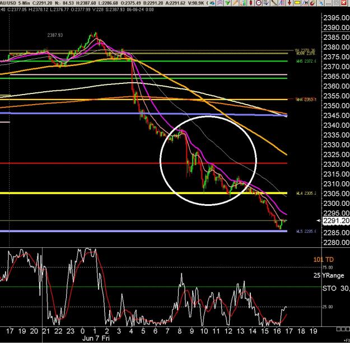350x343 pixels.
Task: Click the red clock timeframe icon
Action: (x=259, y=3)
